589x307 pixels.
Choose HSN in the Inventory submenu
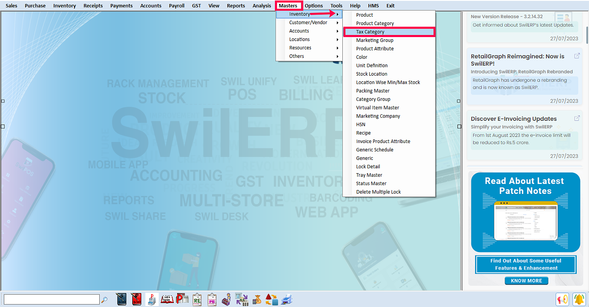point(361,125)
